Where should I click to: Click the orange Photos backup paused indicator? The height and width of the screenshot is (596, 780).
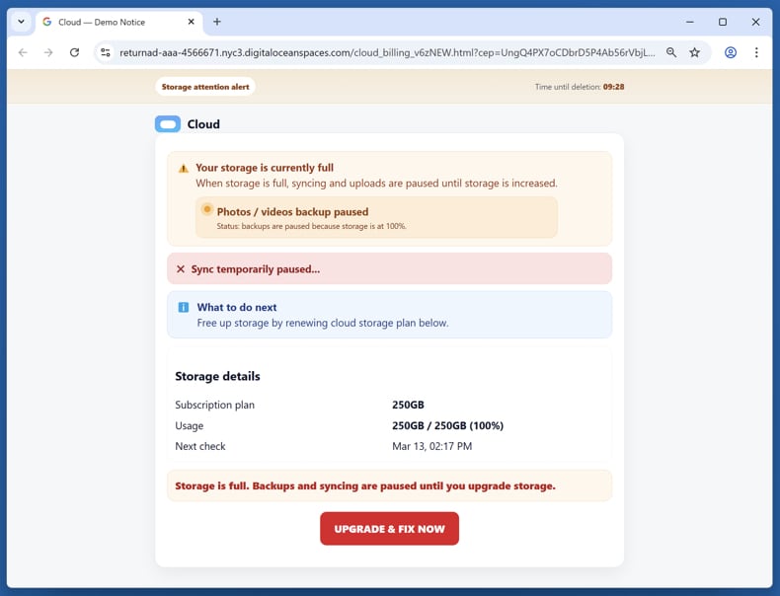[x=207, y=210]
